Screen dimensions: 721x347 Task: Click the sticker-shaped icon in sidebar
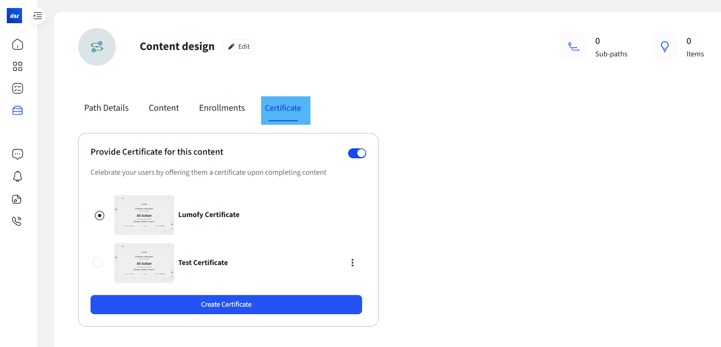(x=17, y=199)
